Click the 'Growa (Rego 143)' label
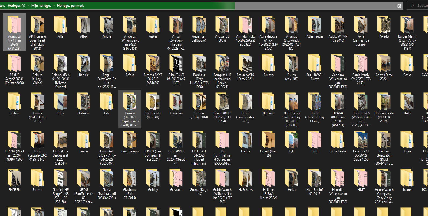 click(199, 192)
